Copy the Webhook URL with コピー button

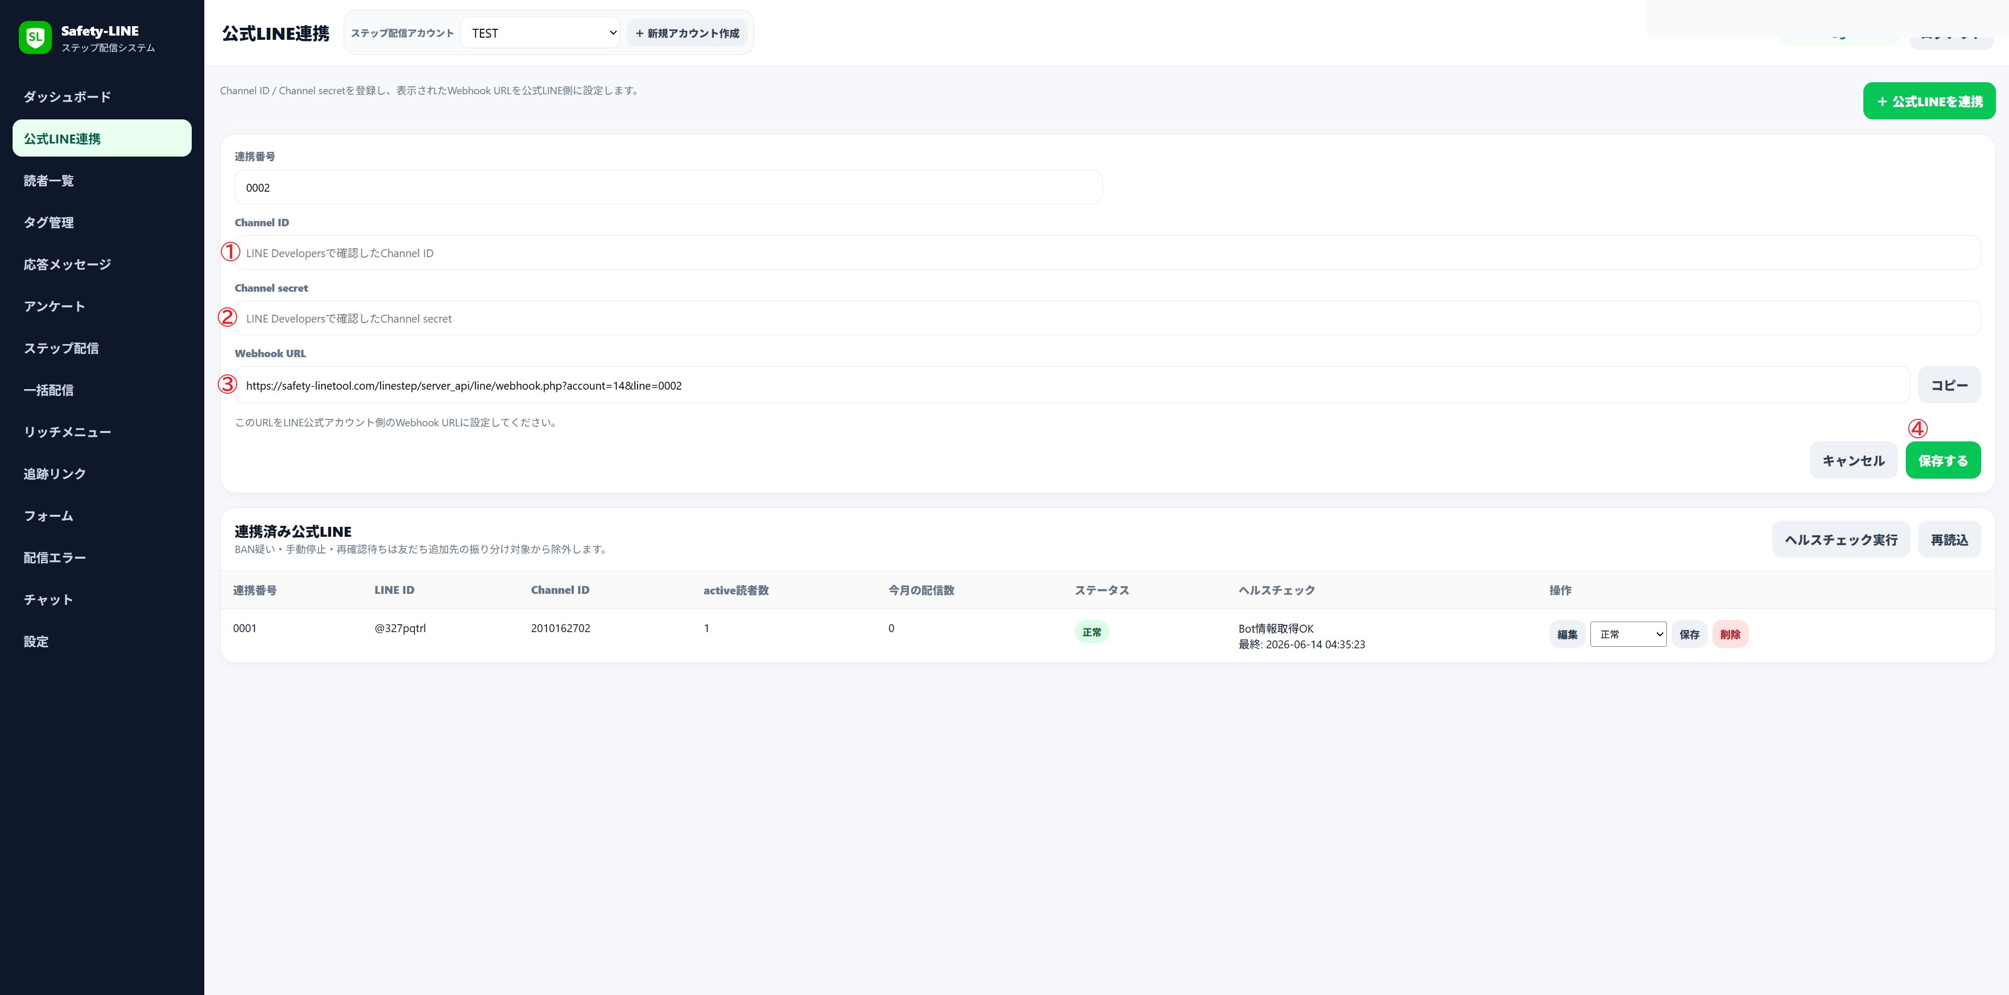click(1949, 385)
